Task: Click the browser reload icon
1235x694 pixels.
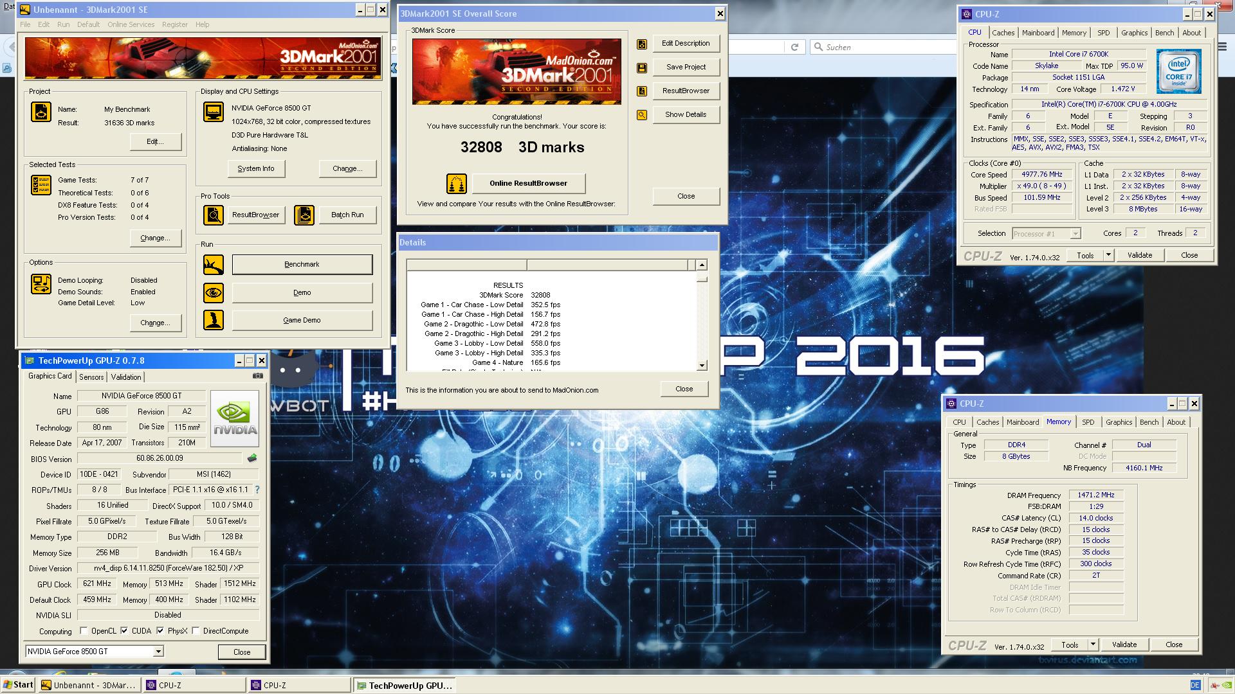Action: [794, 47]
